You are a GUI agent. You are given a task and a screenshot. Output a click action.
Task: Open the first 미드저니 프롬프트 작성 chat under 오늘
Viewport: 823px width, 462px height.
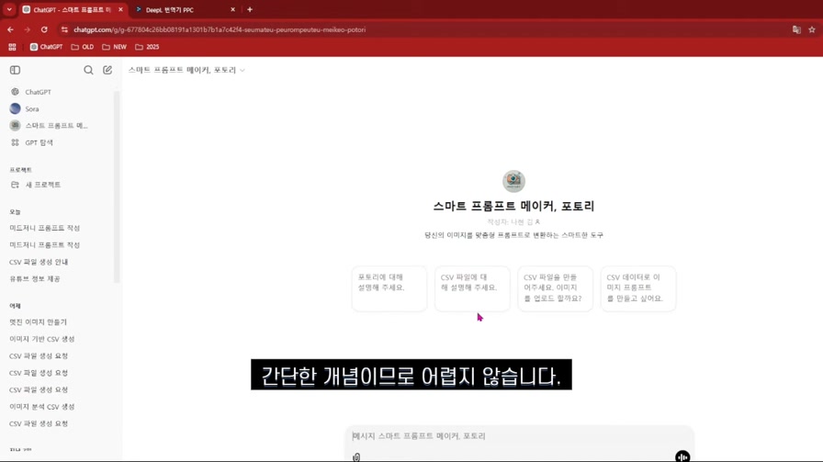[45, 228]
